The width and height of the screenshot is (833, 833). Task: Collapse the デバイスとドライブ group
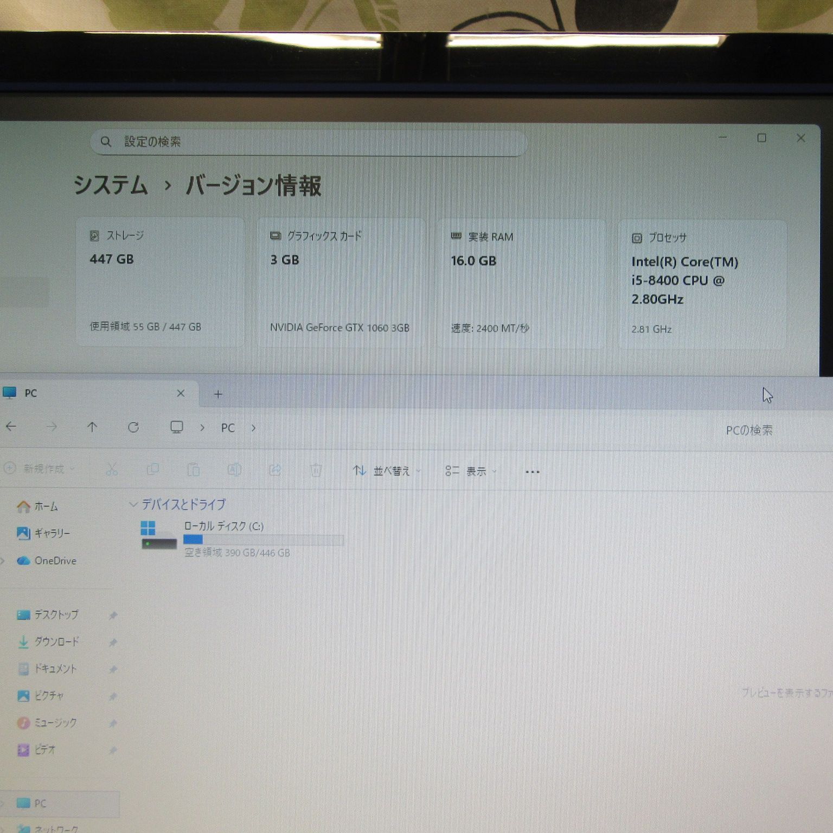tap(133, 504)
